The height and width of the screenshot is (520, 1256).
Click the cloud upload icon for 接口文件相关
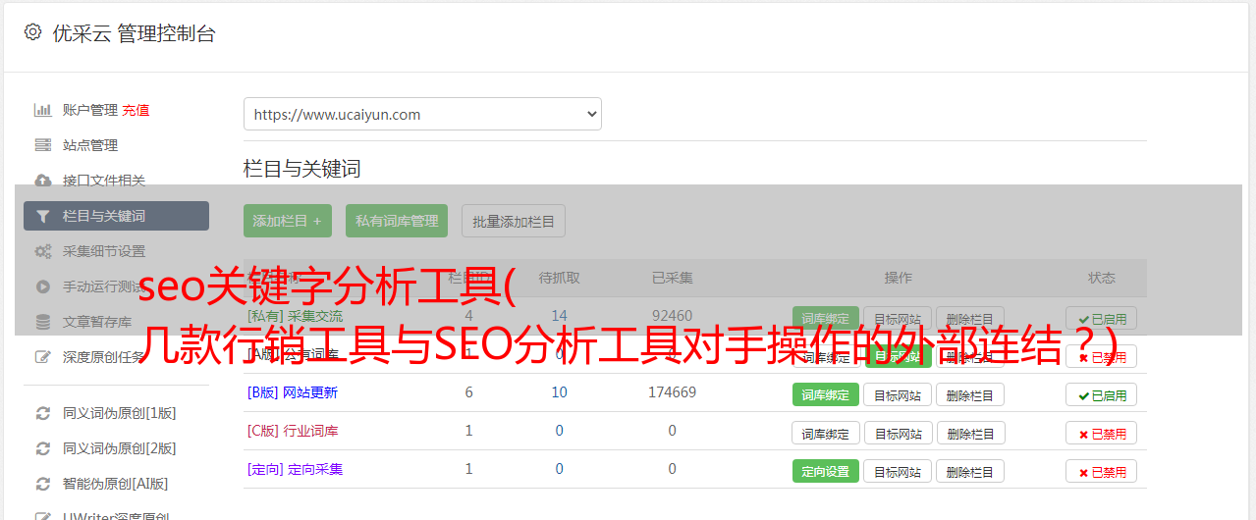pos(43,181)
